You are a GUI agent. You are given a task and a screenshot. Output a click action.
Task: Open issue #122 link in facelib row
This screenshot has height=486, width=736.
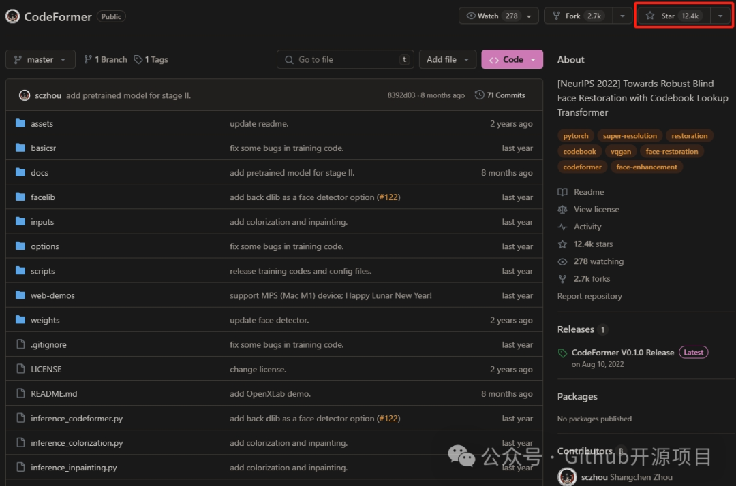388,197
